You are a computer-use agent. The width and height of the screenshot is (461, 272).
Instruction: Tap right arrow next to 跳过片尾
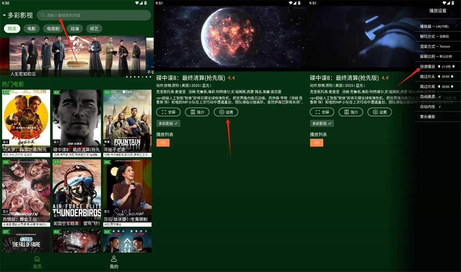click(452, 87)
